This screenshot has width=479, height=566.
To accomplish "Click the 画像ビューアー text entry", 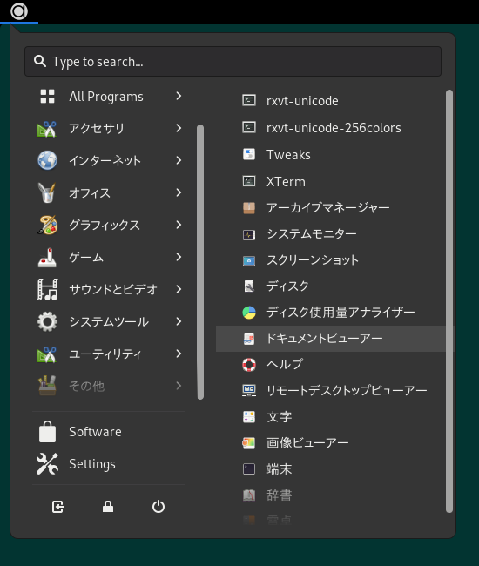I will [307, 443].
